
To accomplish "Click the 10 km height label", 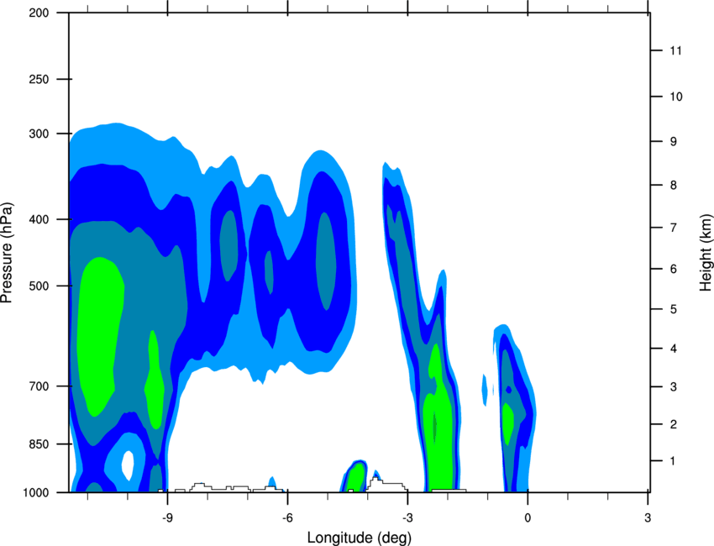I will 676,97.
